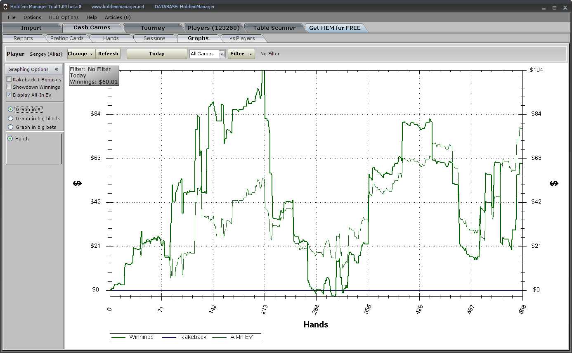
Task: Click the Hold'em Manager app icon
Action: point(5,7)
